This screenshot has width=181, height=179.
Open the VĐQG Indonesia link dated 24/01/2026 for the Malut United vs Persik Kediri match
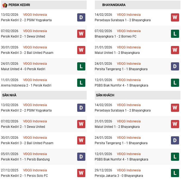[35, 64]
